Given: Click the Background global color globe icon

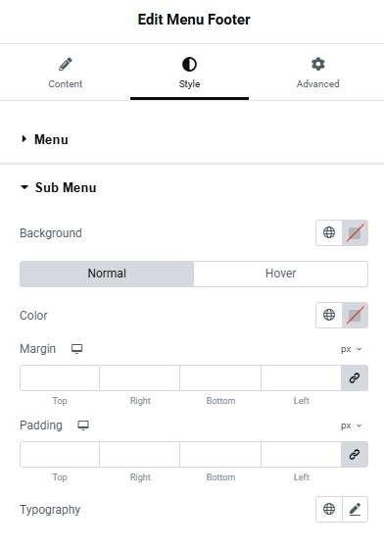Looking at the screenshot, I should [x=328, y=232].
